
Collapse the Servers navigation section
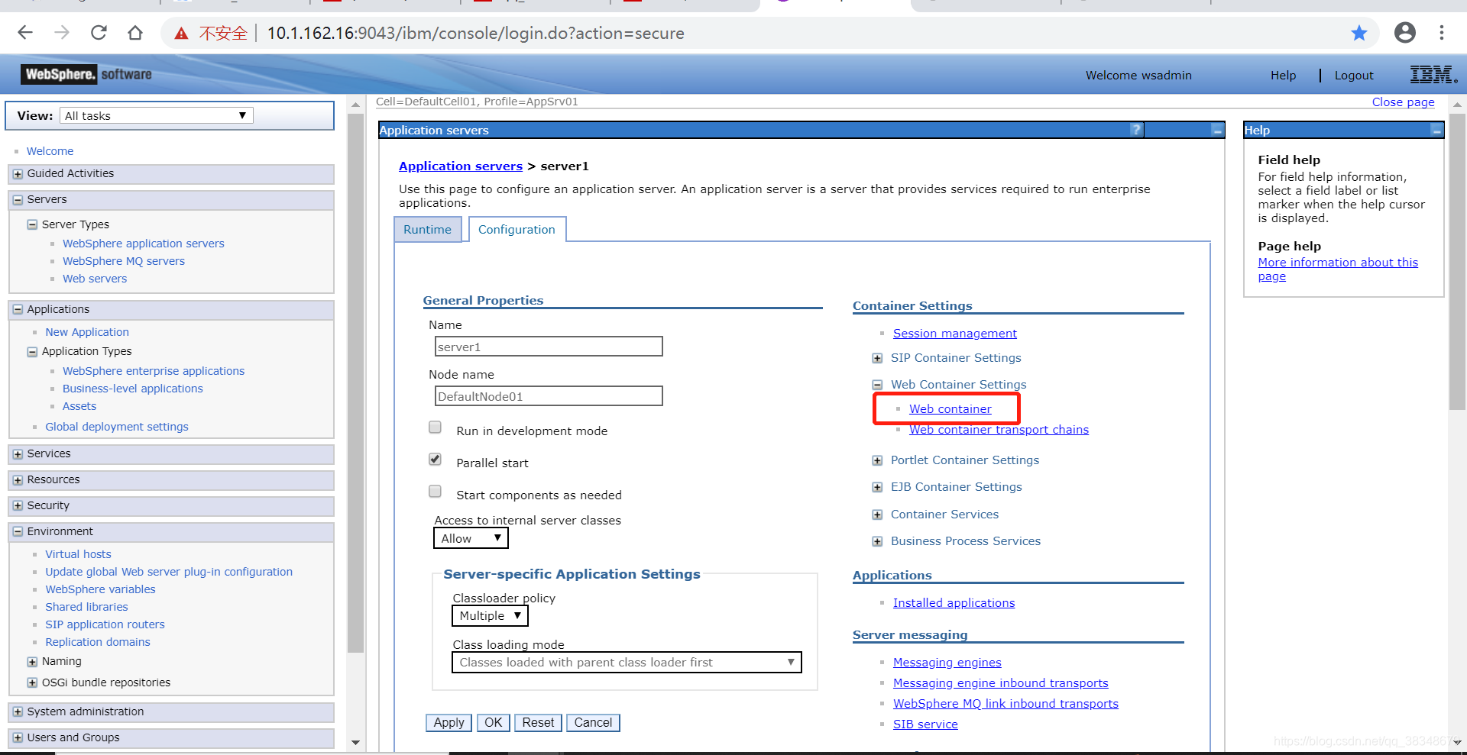18,200
